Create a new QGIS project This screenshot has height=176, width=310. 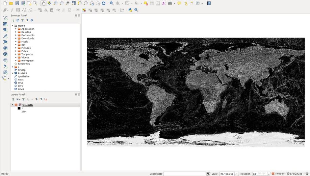(5, 3)
